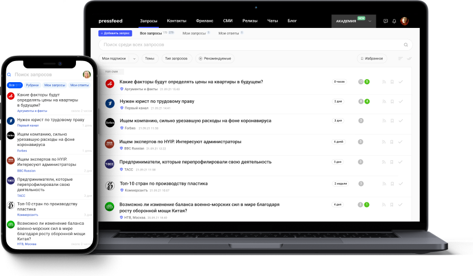Screen dimensions: 473x276
Task: Bookmark the ТАСС request in laptop list
Action: pyautogui.click(x=392, y=164)
